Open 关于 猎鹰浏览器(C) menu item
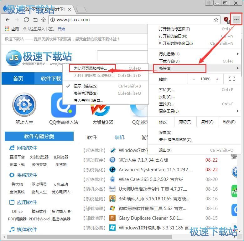 click(194, 140)
